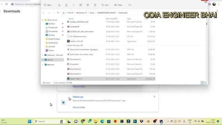Open Screenshots folder in navigation pane
Screen dimensions: 222x125
point(53,43)
